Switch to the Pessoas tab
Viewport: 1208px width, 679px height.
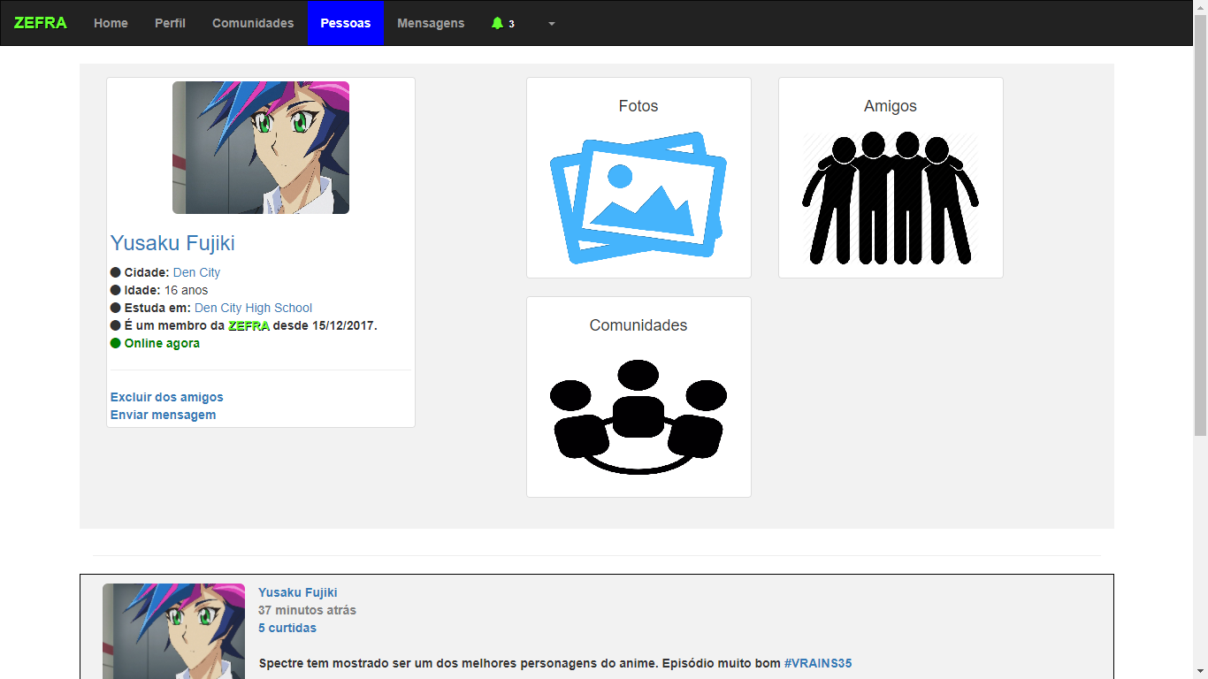coord(345,23)
